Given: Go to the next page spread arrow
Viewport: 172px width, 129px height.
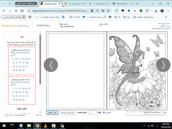Looking at the screenshot, I should point(163,65).
